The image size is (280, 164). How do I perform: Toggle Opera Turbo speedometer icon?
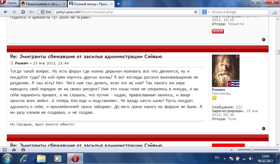[23, 150]
